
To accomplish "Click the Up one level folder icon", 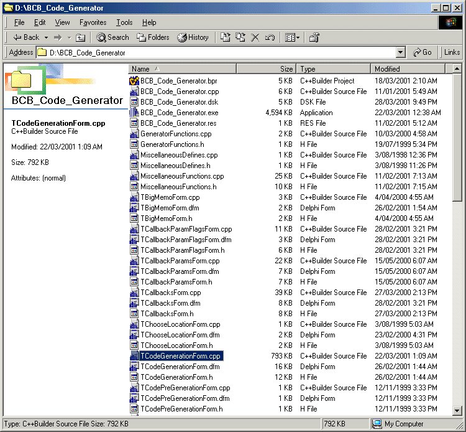I will click(x=80, y=37).
